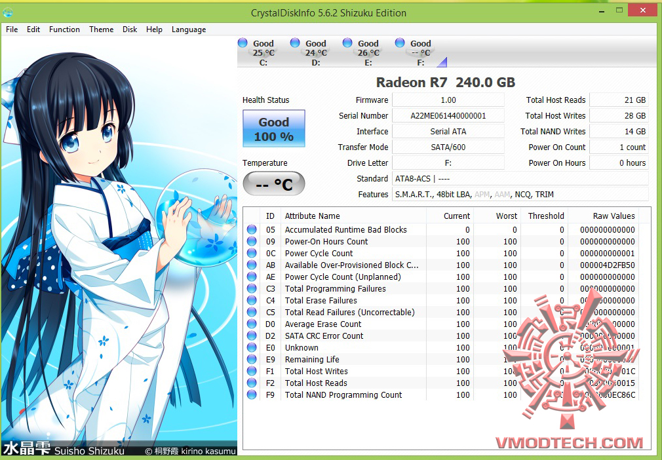Click the CrystalDiskInfo title bar app icon
This screenshot has width=662, height=460.
8,12
